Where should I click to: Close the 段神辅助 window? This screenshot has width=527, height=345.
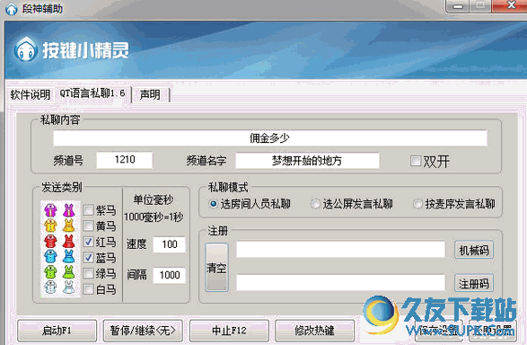tap(511, 5)
